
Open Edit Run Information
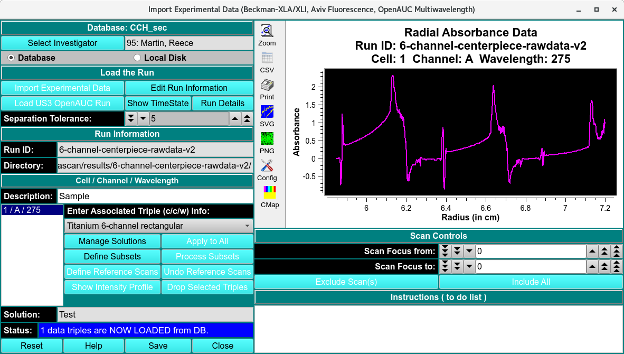pyautogui.click(x=189, y=88)
